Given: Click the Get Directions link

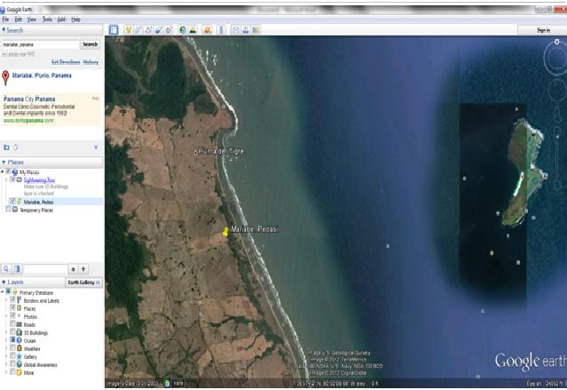Looking at the screenshot, I should pos(66,62).
